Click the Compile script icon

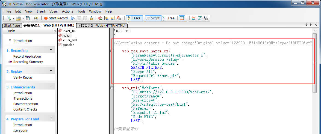click(92, 18)
